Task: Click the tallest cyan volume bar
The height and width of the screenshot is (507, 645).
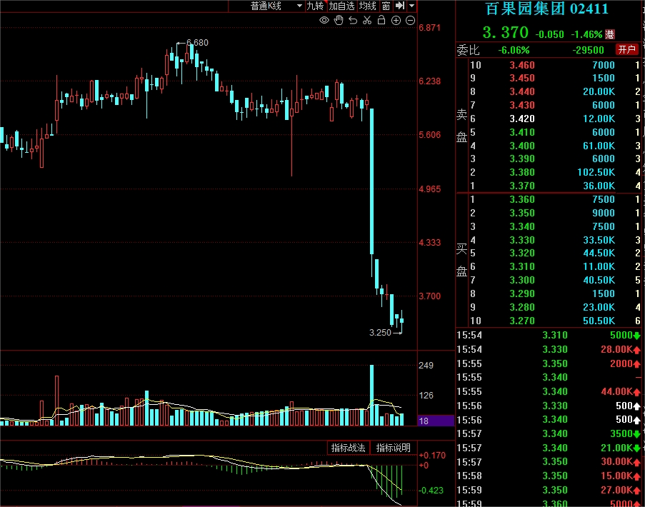Action: tap(372, 395)
